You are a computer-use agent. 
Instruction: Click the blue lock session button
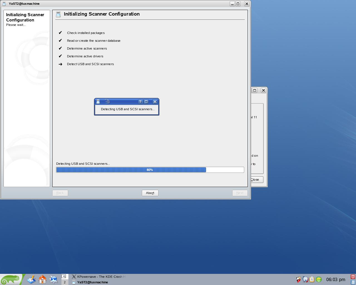tap(353, 282)
